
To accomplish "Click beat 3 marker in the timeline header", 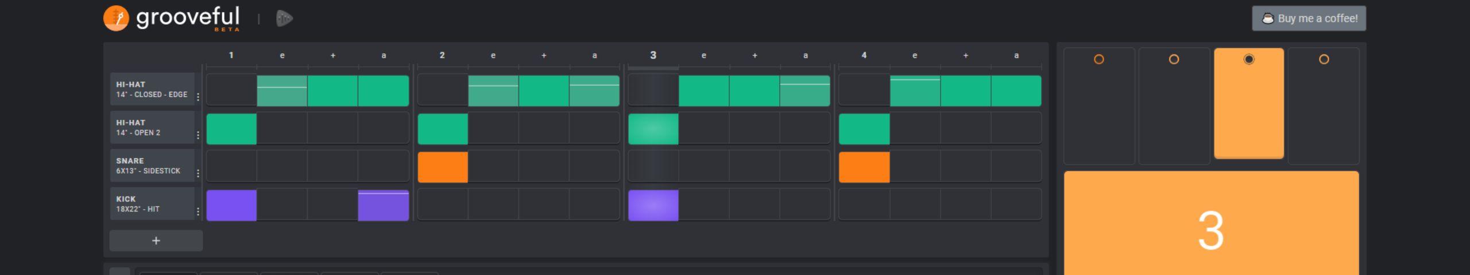I will (653, 55).
